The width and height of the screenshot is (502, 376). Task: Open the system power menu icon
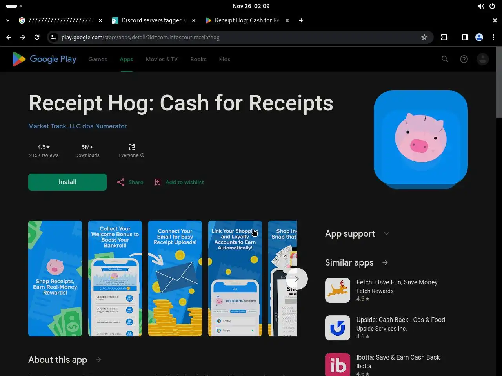(x=492, y=6)
